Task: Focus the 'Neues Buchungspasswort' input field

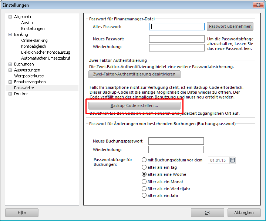Action: pos(176,141)
